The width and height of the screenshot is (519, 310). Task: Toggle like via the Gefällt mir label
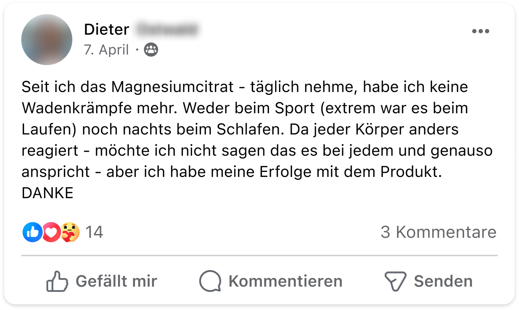tap(116, 281)
